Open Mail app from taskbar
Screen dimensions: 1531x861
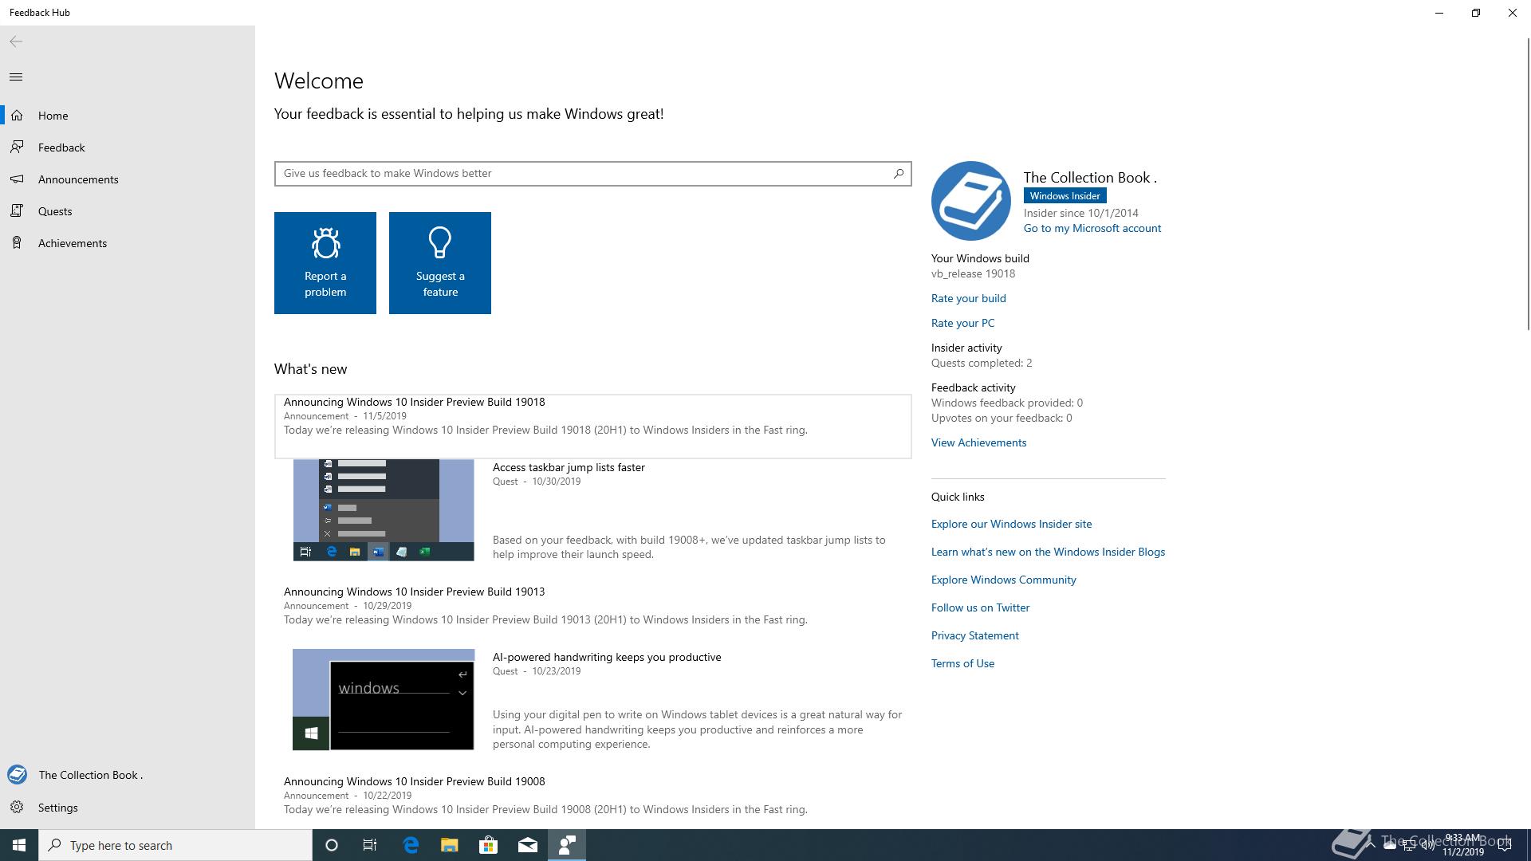[527, 845]
